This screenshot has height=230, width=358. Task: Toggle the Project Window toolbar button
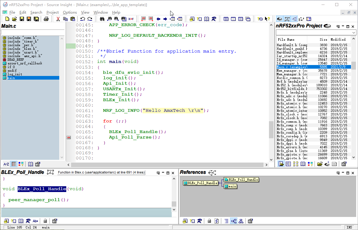click(280, 19)
